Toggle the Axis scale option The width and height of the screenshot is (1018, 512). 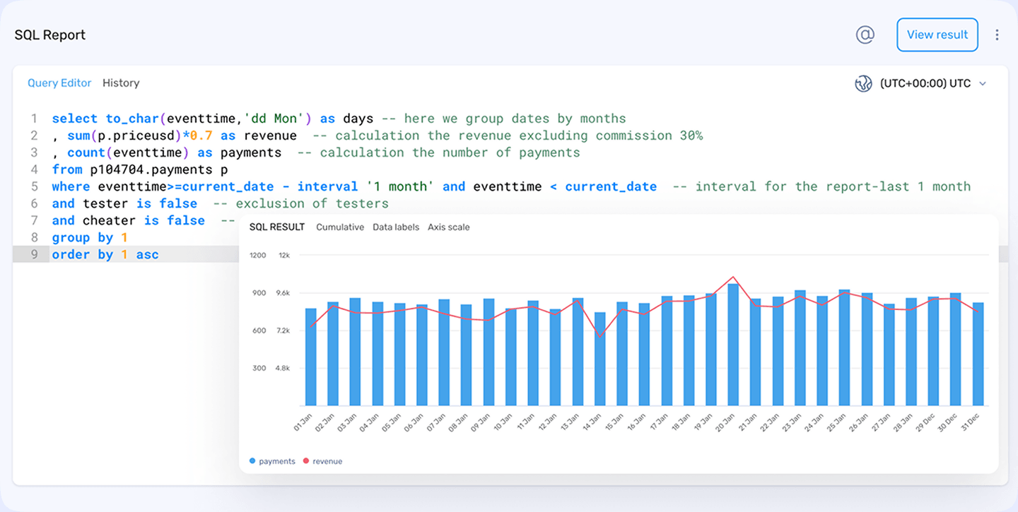tap(448, 227)
